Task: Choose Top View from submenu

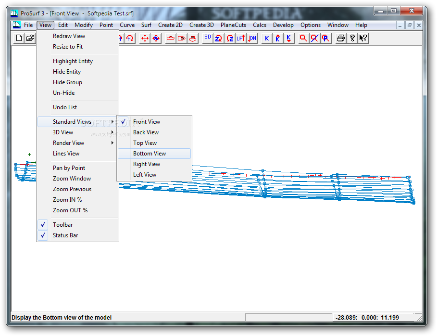Action: click(154, 143)
